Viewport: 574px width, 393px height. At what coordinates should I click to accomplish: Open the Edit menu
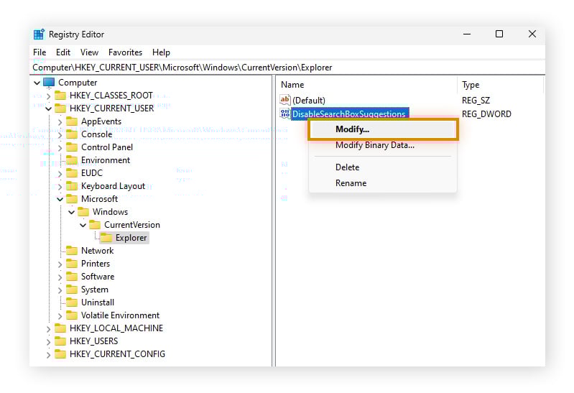[63, 52]
